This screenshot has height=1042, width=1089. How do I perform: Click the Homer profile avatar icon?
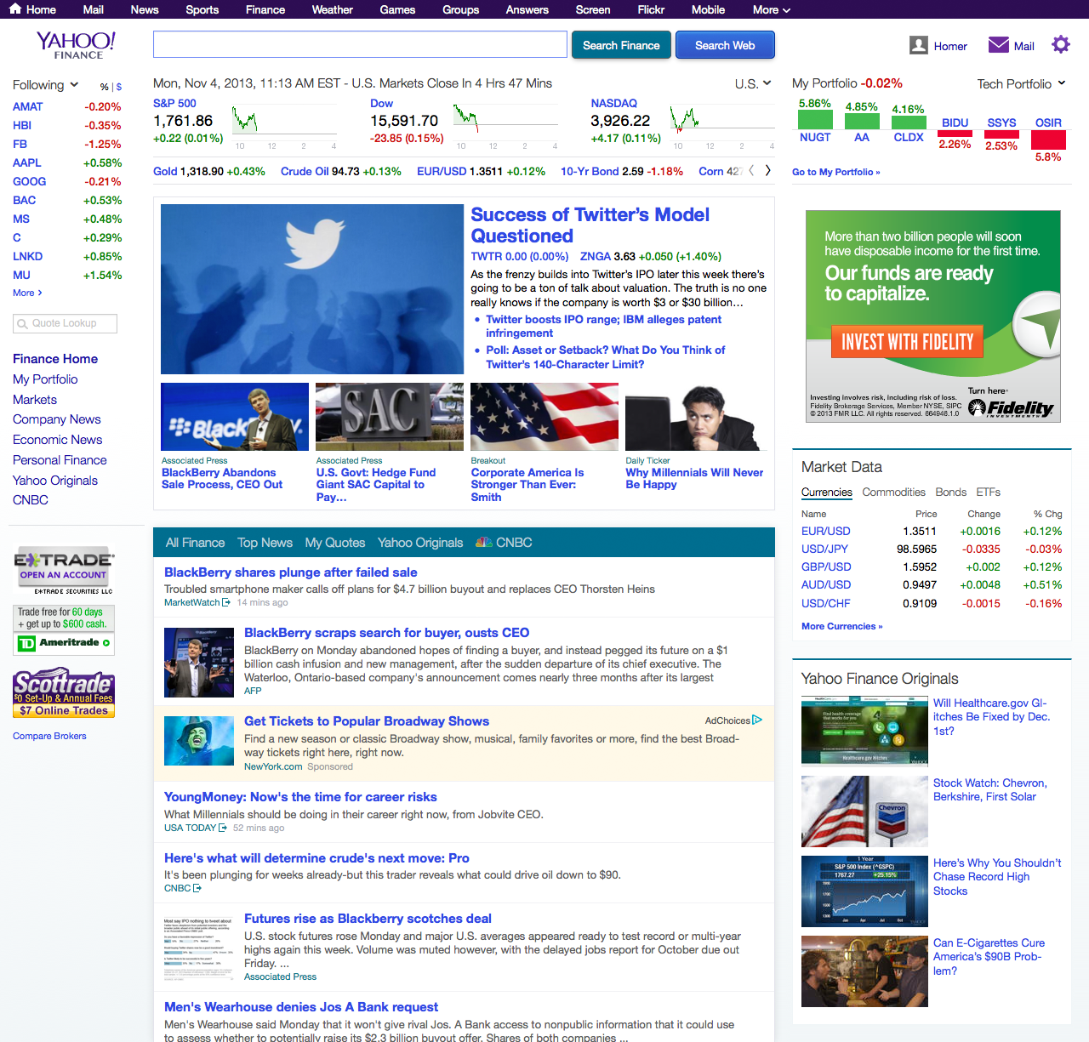[919, 45]
